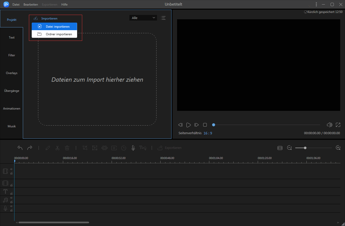Click the Rückgängig (undo) arrow icon
The height and width of the screenshot is (226, 345).
(20, 148)
